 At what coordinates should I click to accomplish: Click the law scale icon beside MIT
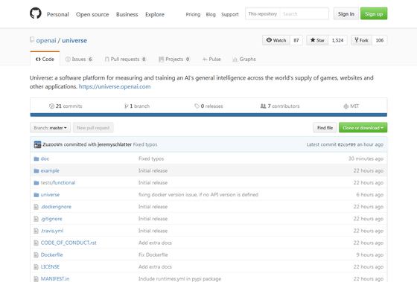tap(346, 106)
